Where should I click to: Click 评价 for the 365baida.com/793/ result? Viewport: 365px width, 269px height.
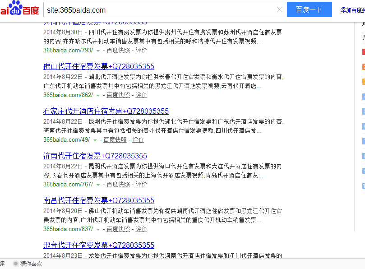141,50
